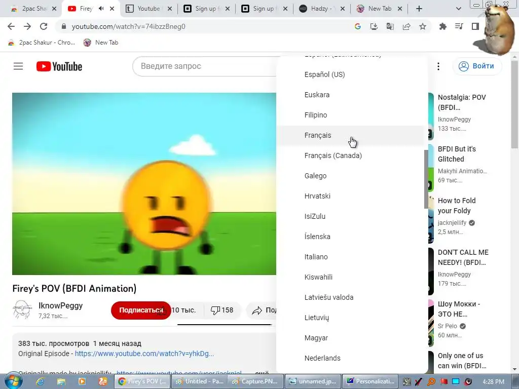Open IknowPeggy channel avatar
The image size is (519, 389).
click(x=22, y=309)
